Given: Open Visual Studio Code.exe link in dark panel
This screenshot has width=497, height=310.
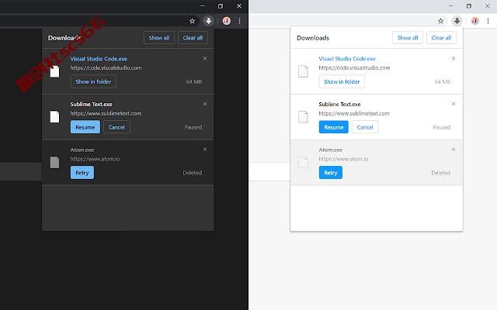Looking at the screenshot, I should [x=99, y=59].
